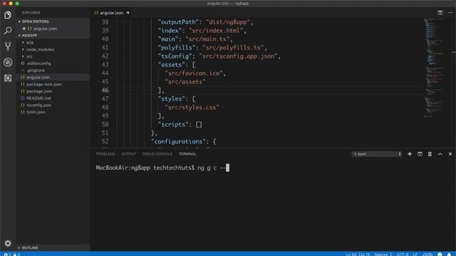Expand the Outline section
This screenshot has height=256, width=456.
coord(30,247)
